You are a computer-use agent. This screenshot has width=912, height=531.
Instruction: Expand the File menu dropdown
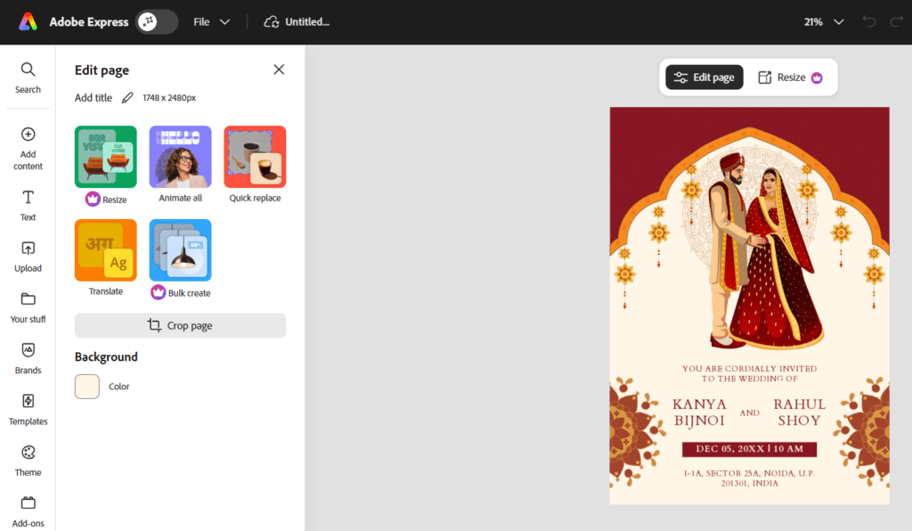(x=212, y=22)
